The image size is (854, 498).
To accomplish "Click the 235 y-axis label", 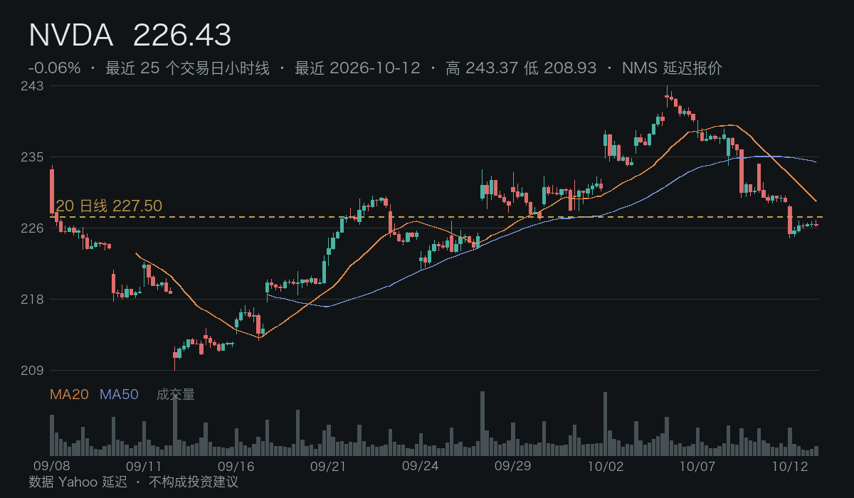I will [33, 157].
